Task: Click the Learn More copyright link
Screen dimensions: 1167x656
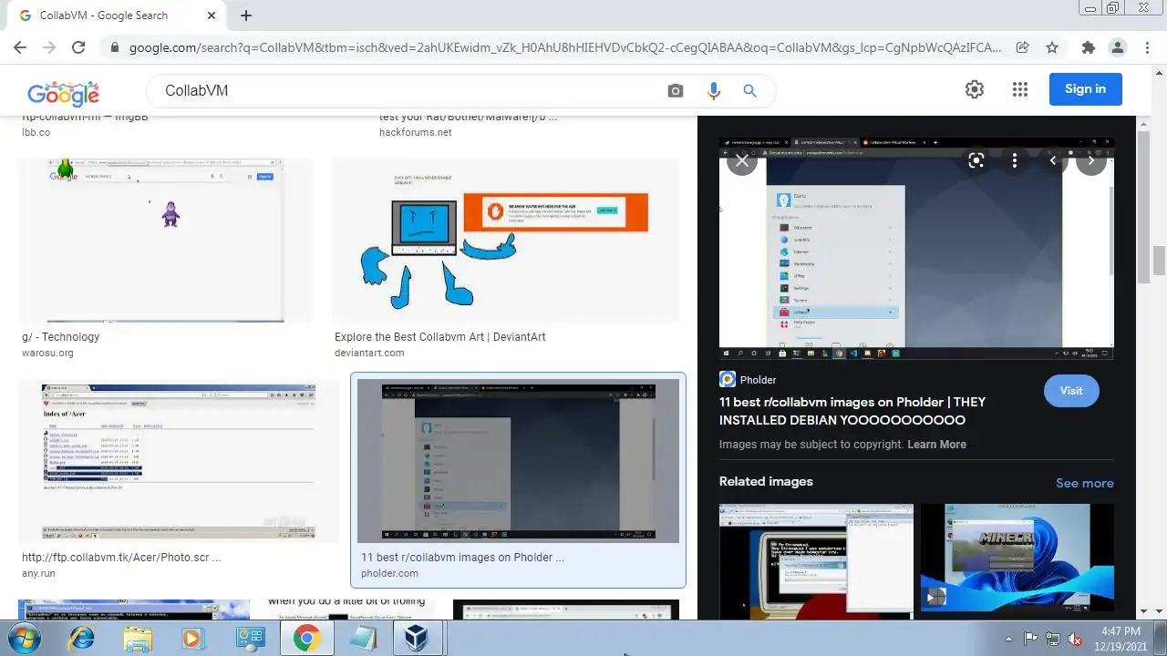Action: point(936,445)
